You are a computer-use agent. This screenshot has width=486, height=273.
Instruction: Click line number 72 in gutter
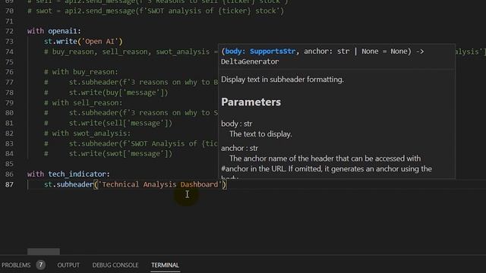coord(10,31)
